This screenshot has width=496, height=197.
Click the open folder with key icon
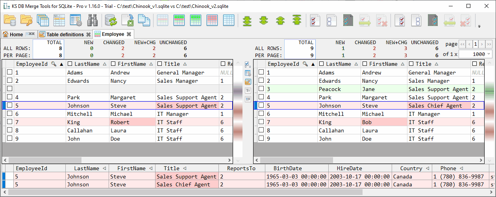tap(26, 20)
